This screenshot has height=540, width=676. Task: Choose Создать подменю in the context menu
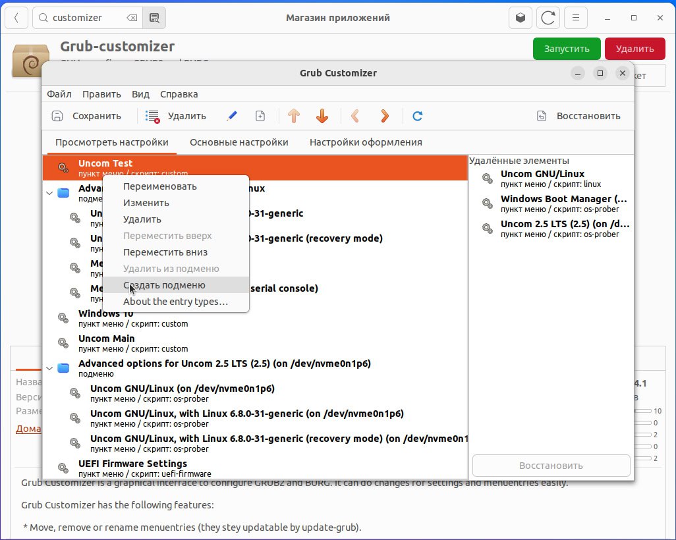click(x=176, y=285)
